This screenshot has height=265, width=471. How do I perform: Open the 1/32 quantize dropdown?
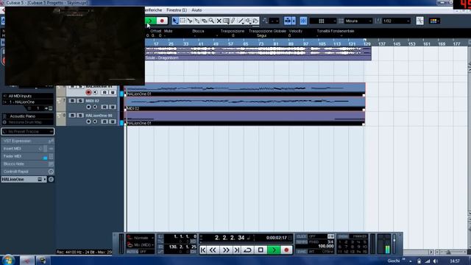[396, 21]
